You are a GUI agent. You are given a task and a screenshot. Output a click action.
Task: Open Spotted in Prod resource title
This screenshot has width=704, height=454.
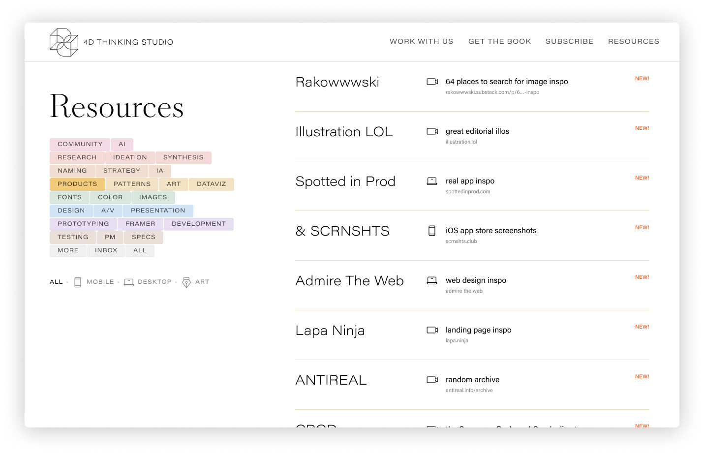(x=345, y=182)
